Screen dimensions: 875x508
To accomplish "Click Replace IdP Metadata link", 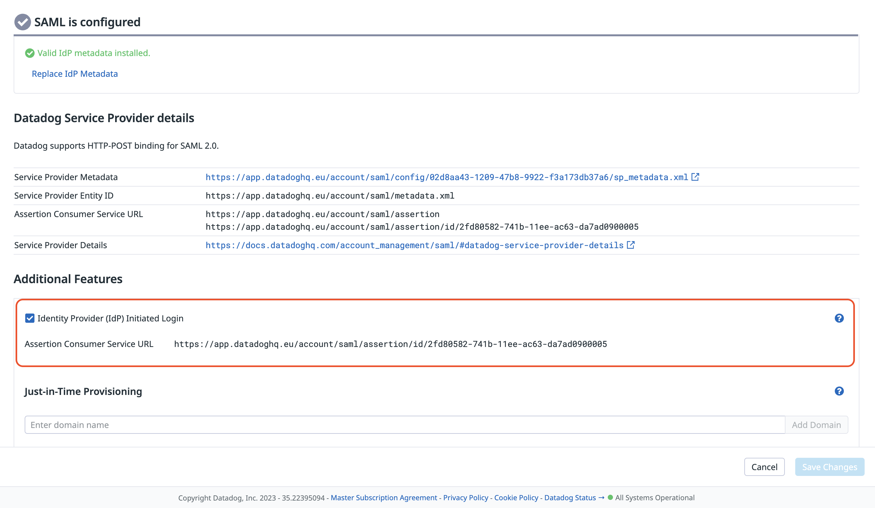I will pos(75,74).
